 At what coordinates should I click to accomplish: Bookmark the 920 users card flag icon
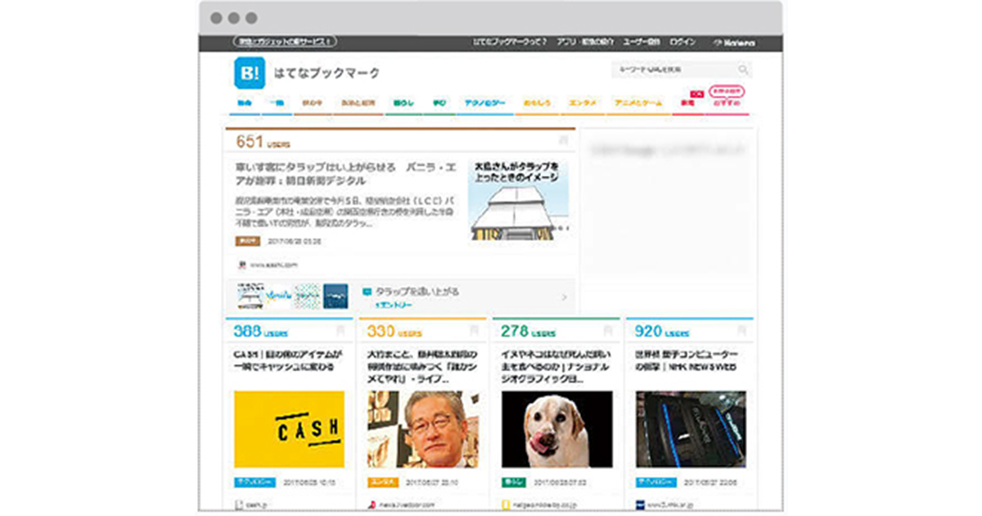click(x=741, y=331)
